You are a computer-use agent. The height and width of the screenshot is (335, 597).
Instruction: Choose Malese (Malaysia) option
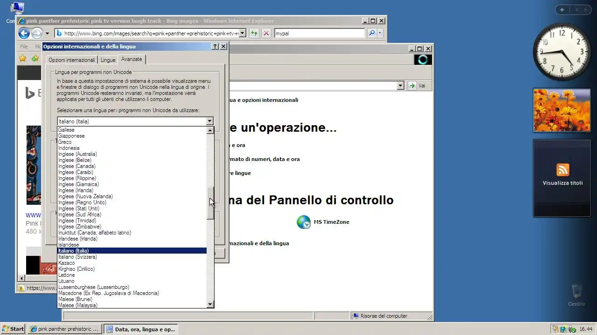[132, 305]
